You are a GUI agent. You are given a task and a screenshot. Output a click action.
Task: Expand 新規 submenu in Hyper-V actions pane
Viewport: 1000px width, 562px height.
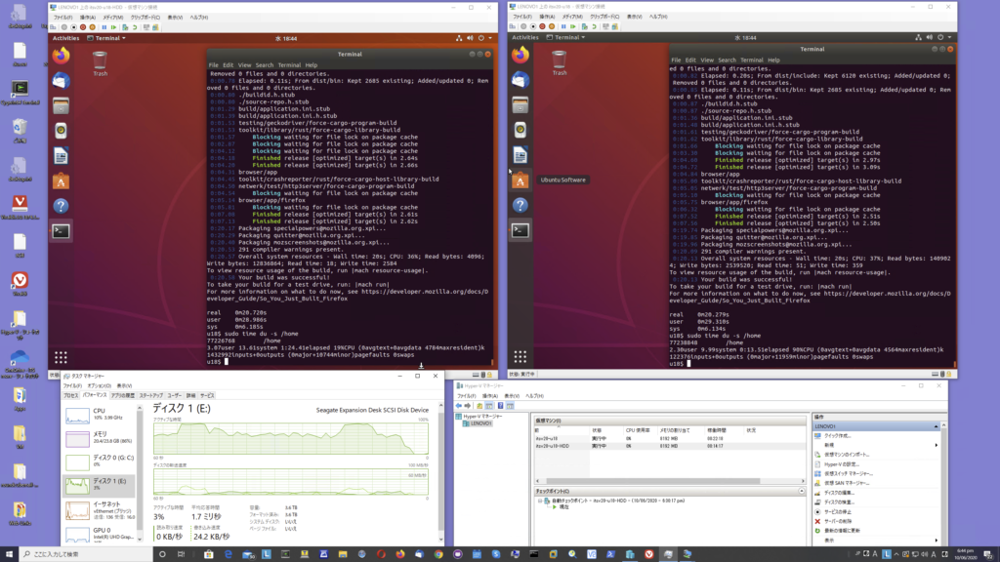[x=828, y=445]
